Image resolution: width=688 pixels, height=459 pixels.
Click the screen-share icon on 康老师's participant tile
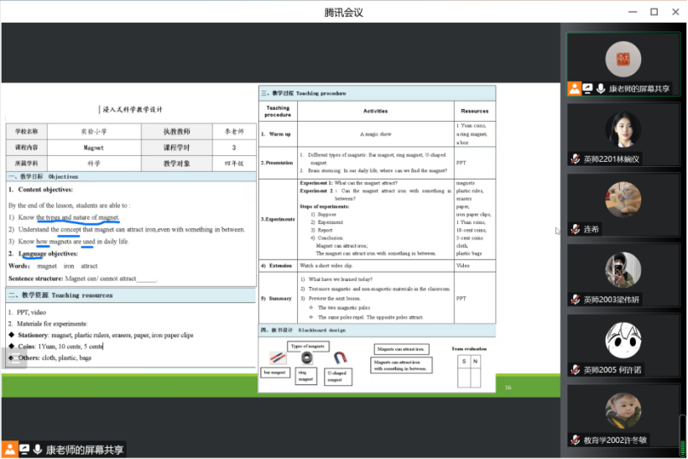tap(588, 88)
